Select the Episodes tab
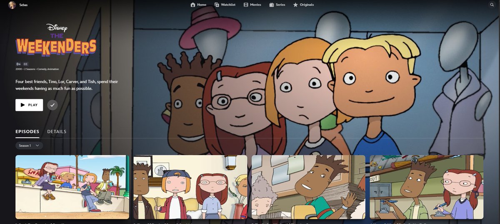Viewport: 500px width, 224px height. click(27, 131)
